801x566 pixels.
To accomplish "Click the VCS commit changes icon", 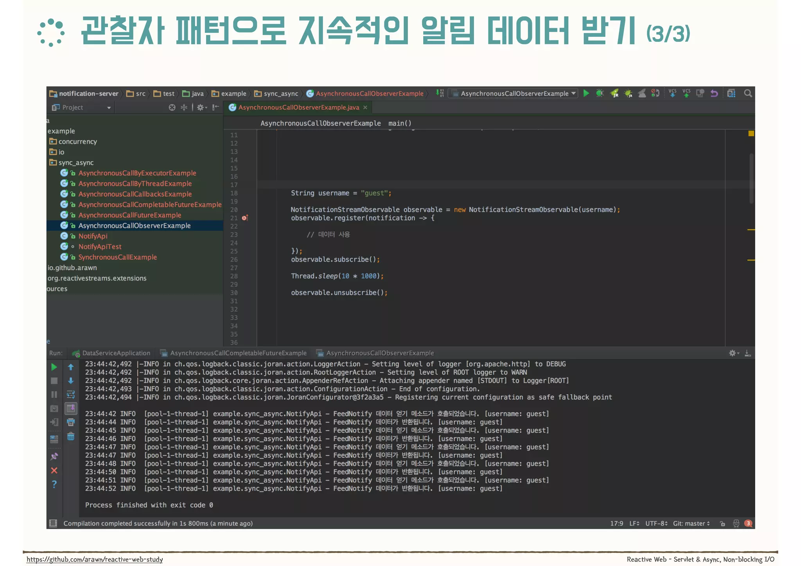I will (686, 93).
